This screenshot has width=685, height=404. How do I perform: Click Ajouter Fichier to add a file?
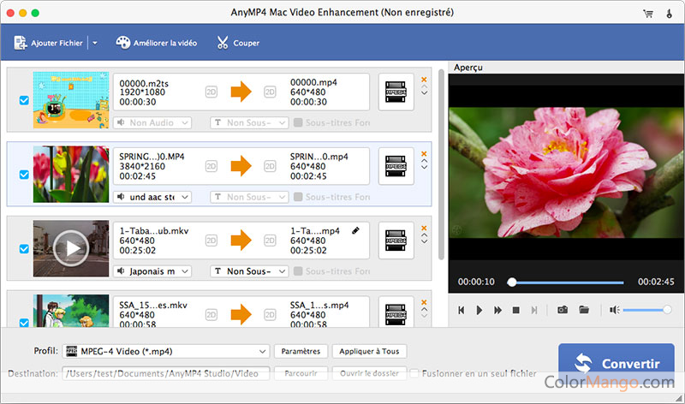click(48, 43)
